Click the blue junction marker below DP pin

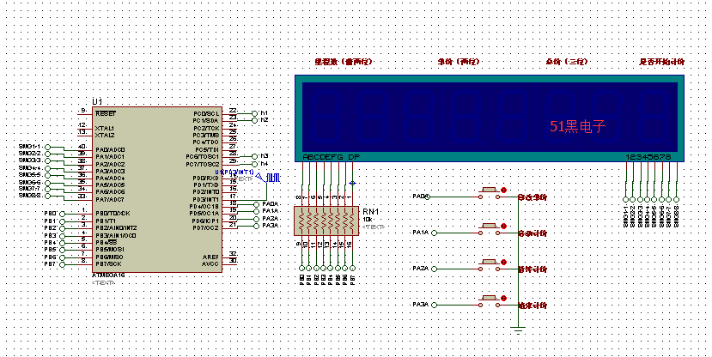(352, 184)
